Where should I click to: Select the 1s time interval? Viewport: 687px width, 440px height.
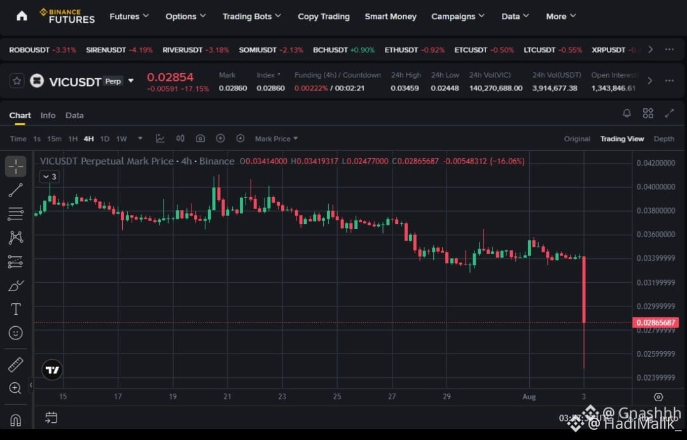37,139
